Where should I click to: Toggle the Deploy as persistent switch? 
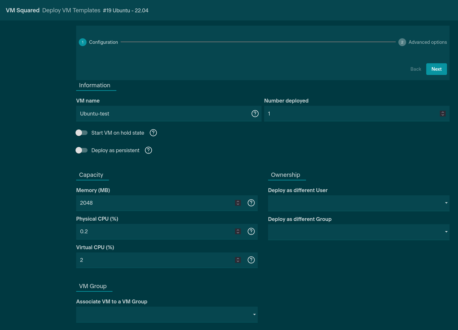click(x=82, y=150)
